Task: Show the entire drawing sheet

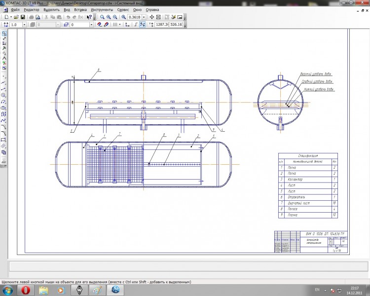Action: click(x=158, y=17)
